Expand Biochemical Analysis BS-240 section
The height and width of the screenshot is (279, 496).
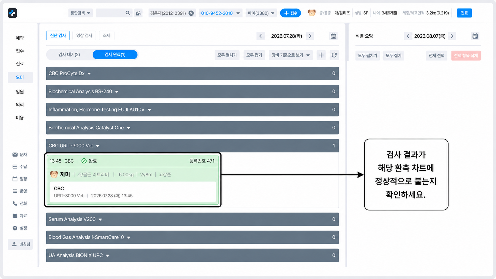[x=192, y=92]
